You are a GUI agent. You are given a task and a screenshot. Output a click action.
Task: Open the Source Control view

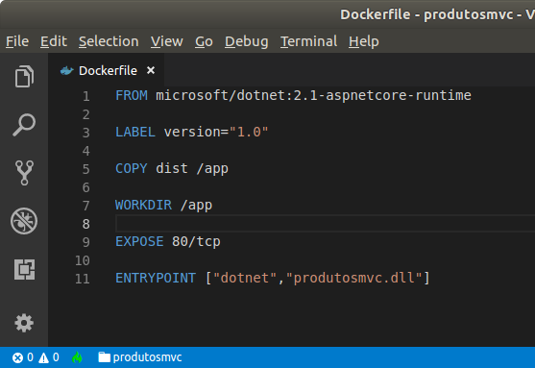pyautogui.click(x=24, y=173)
